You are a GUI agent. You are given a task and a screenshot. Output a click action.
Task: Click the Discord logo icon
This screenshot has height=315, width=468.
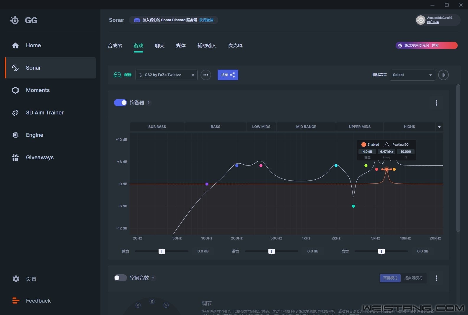137,20
